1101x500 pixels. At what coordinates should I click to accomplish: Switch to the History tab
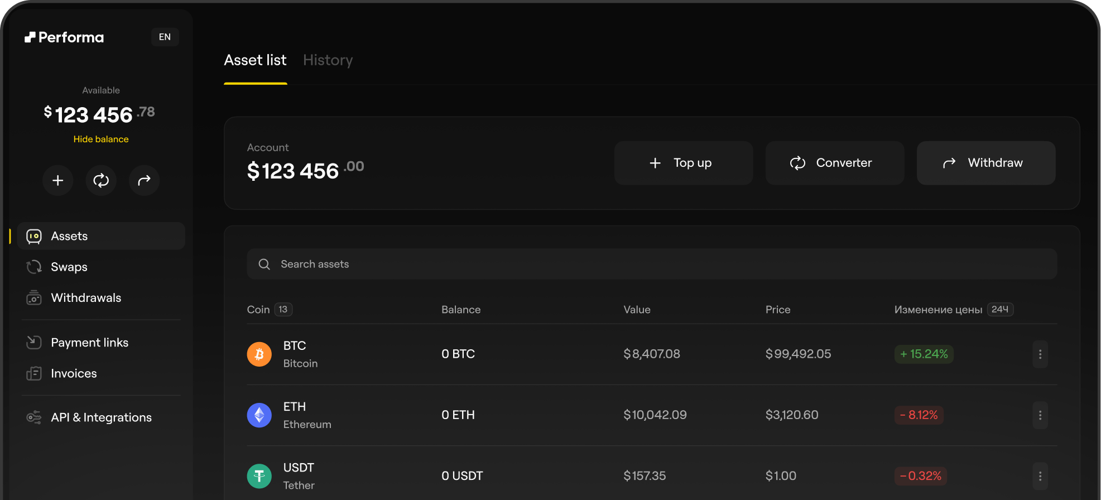coord(328,60)
